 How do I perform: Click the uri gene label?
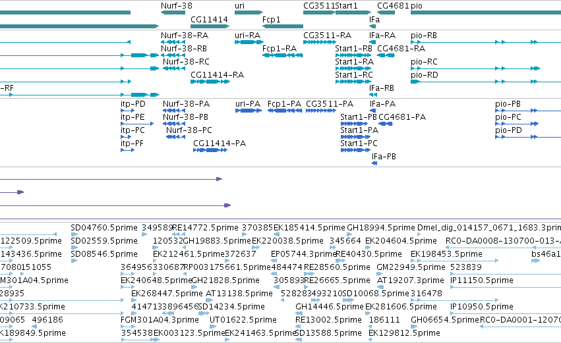[x=240, y=6]
